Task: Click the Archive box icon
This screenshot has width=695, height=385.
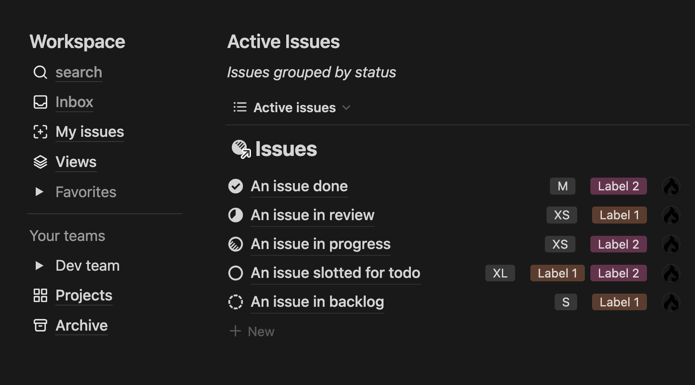Action: pos(40,325)
